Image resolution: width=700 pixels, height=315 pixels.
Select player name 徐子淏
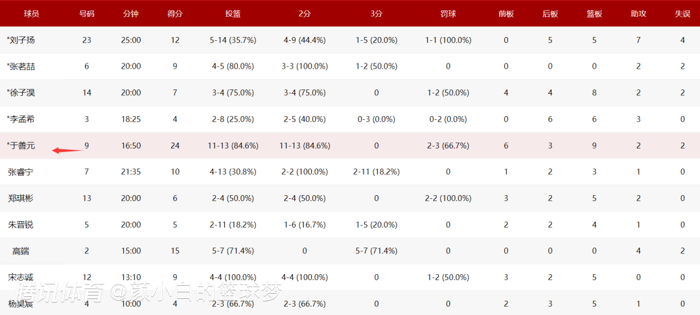pos(21,93)
